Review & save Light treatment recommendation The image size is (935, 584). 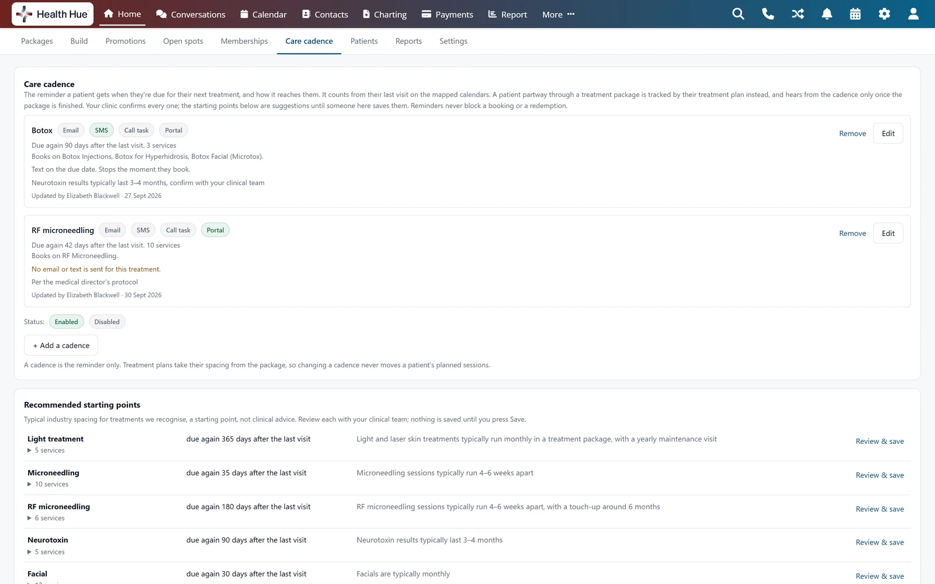pyautogui.click(x=879, y=442)
